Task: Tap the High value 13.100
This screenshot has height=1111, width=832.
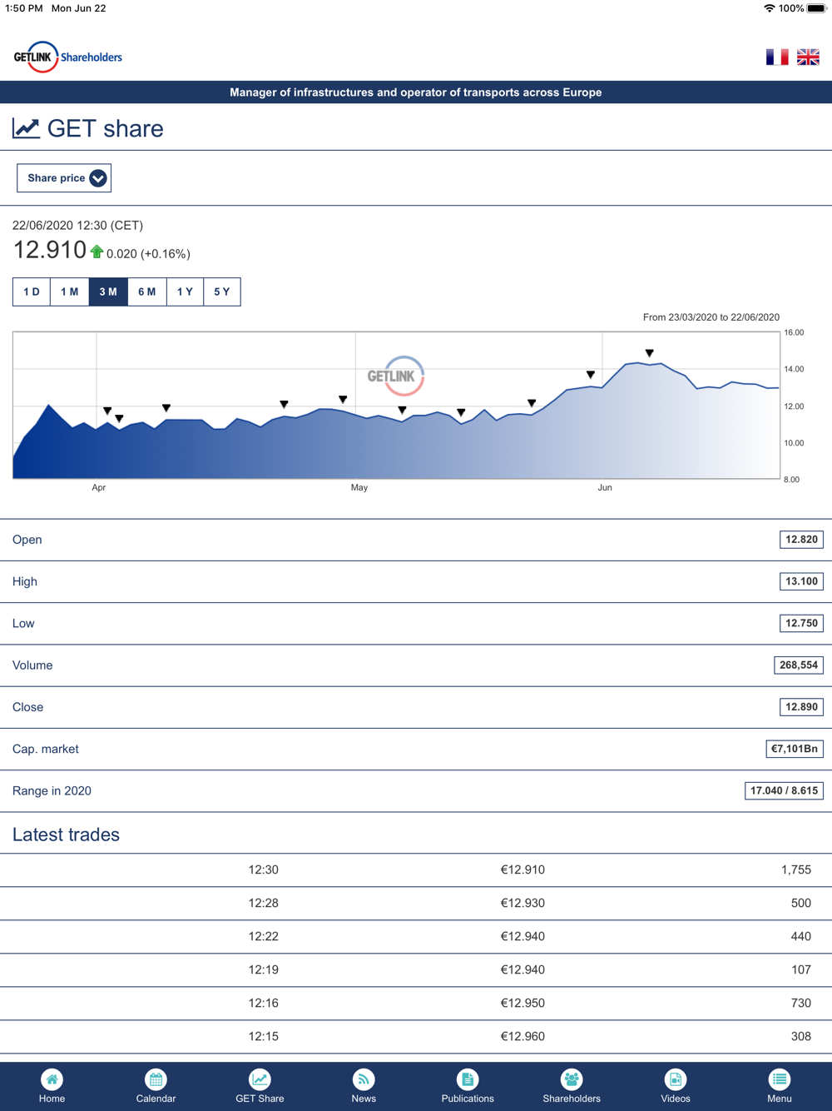Action: coord(801,581)
